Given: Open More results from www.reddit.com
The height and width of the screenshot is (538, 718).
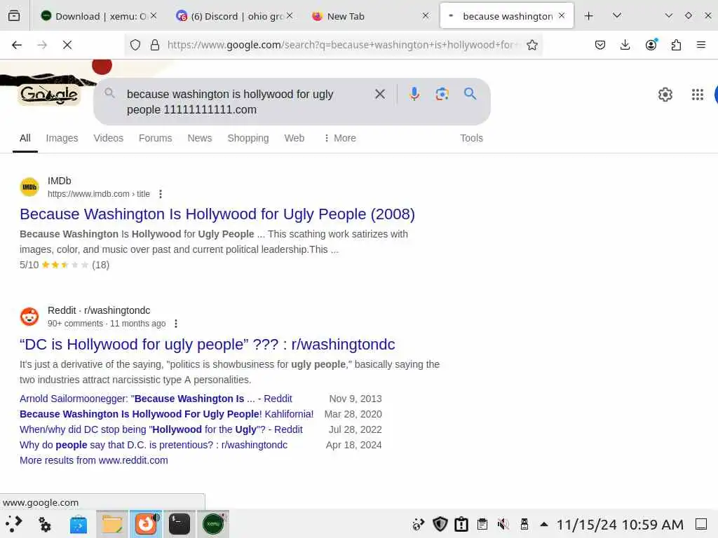Looking at the screenshot, I should 94,460.
